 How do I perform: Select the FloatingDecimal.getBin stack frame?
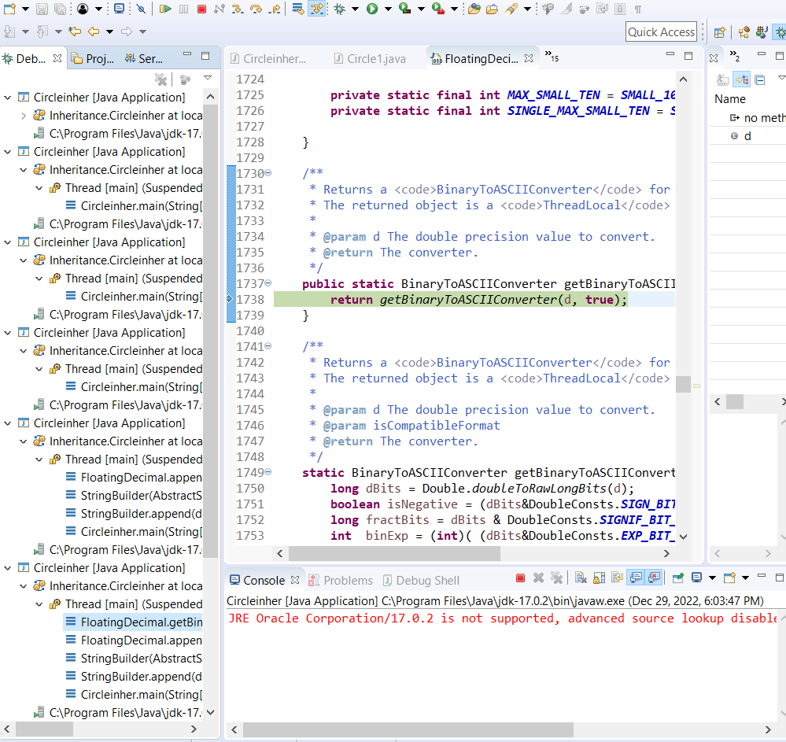tap(140, 622)
